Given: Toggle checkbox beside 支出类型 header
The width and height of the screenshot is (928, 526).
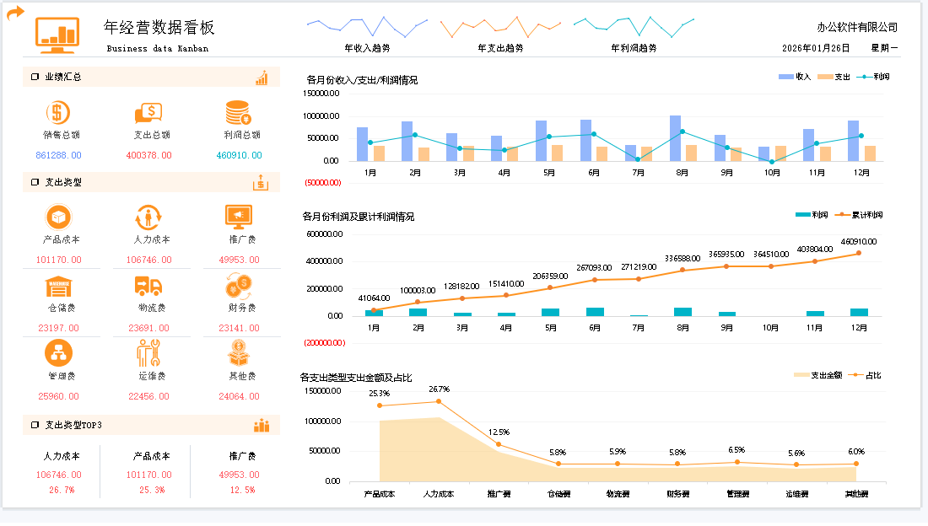Looking at the screenshot, I should tap(35, 182).
